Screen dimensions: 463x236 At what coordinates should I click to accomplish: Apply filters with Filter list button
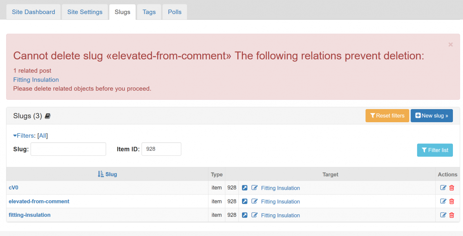pos(435,150)
